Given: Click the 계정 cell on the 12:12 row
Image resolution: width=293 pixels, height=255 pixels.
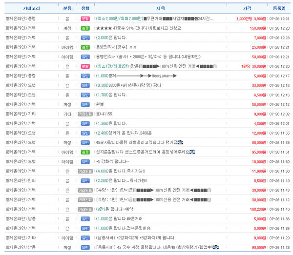Looking at the screenshot, I should tap(67, 104).
